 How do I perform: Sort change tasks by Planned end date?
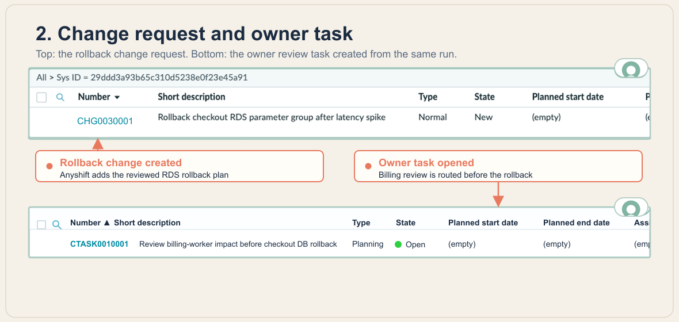[577, 223]
